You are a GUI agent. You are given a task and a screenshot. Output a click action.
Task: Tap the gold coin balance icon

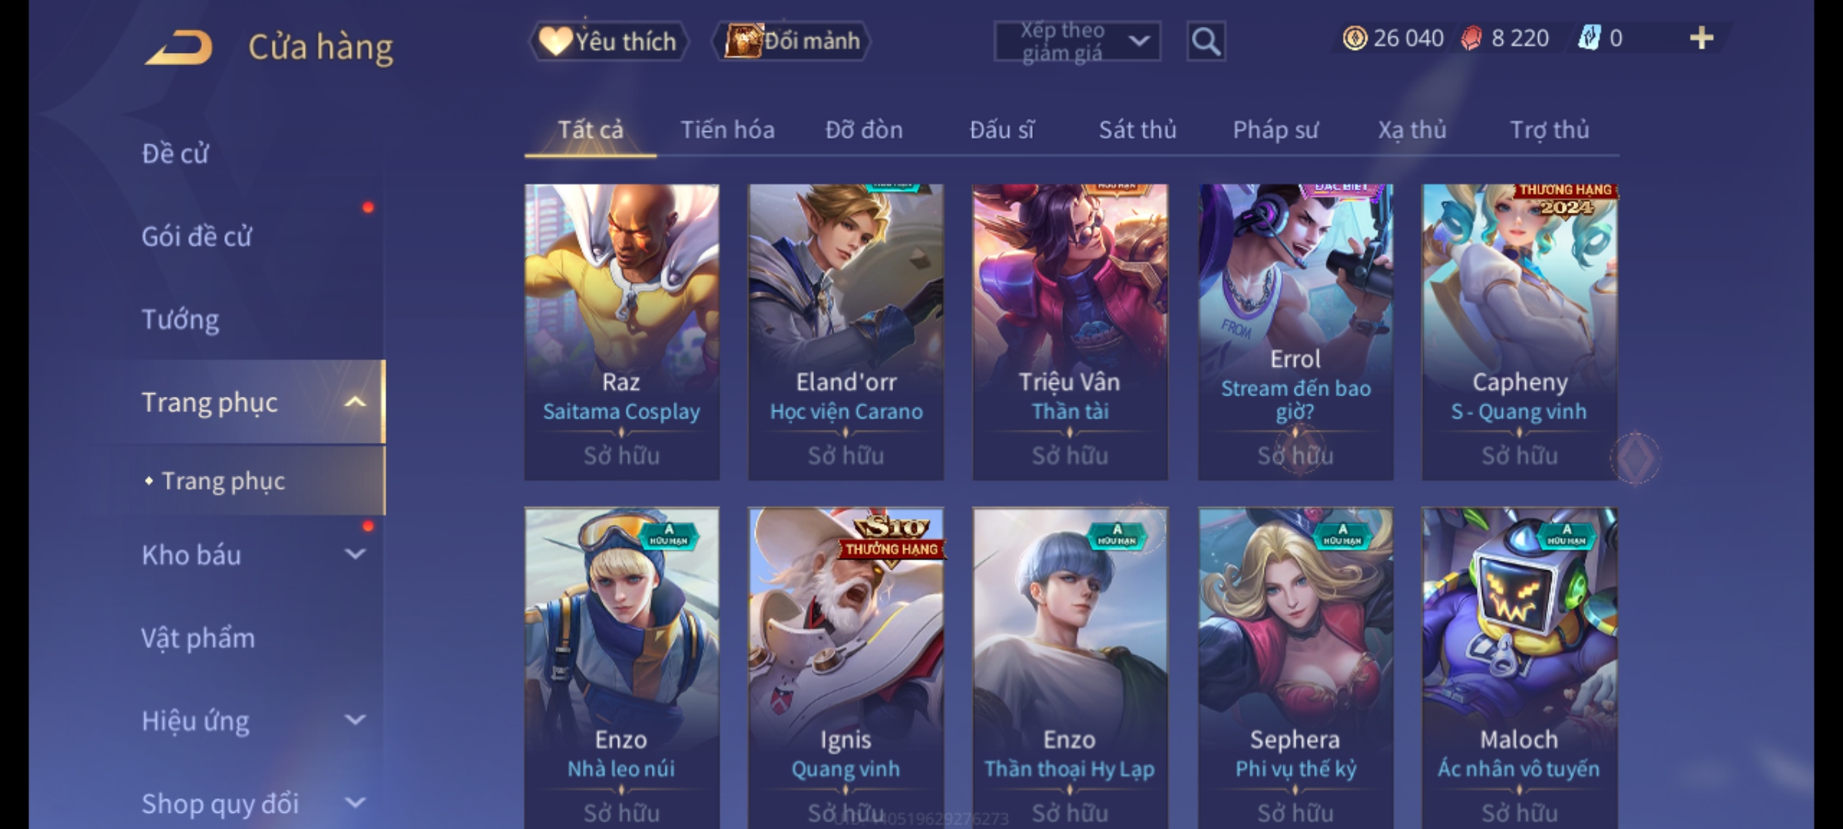[x=1355, y=38]
